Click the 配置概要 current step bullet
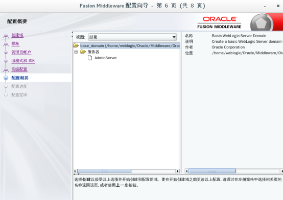283x200 pixels. pyautogui.click(x=6, y=78)
